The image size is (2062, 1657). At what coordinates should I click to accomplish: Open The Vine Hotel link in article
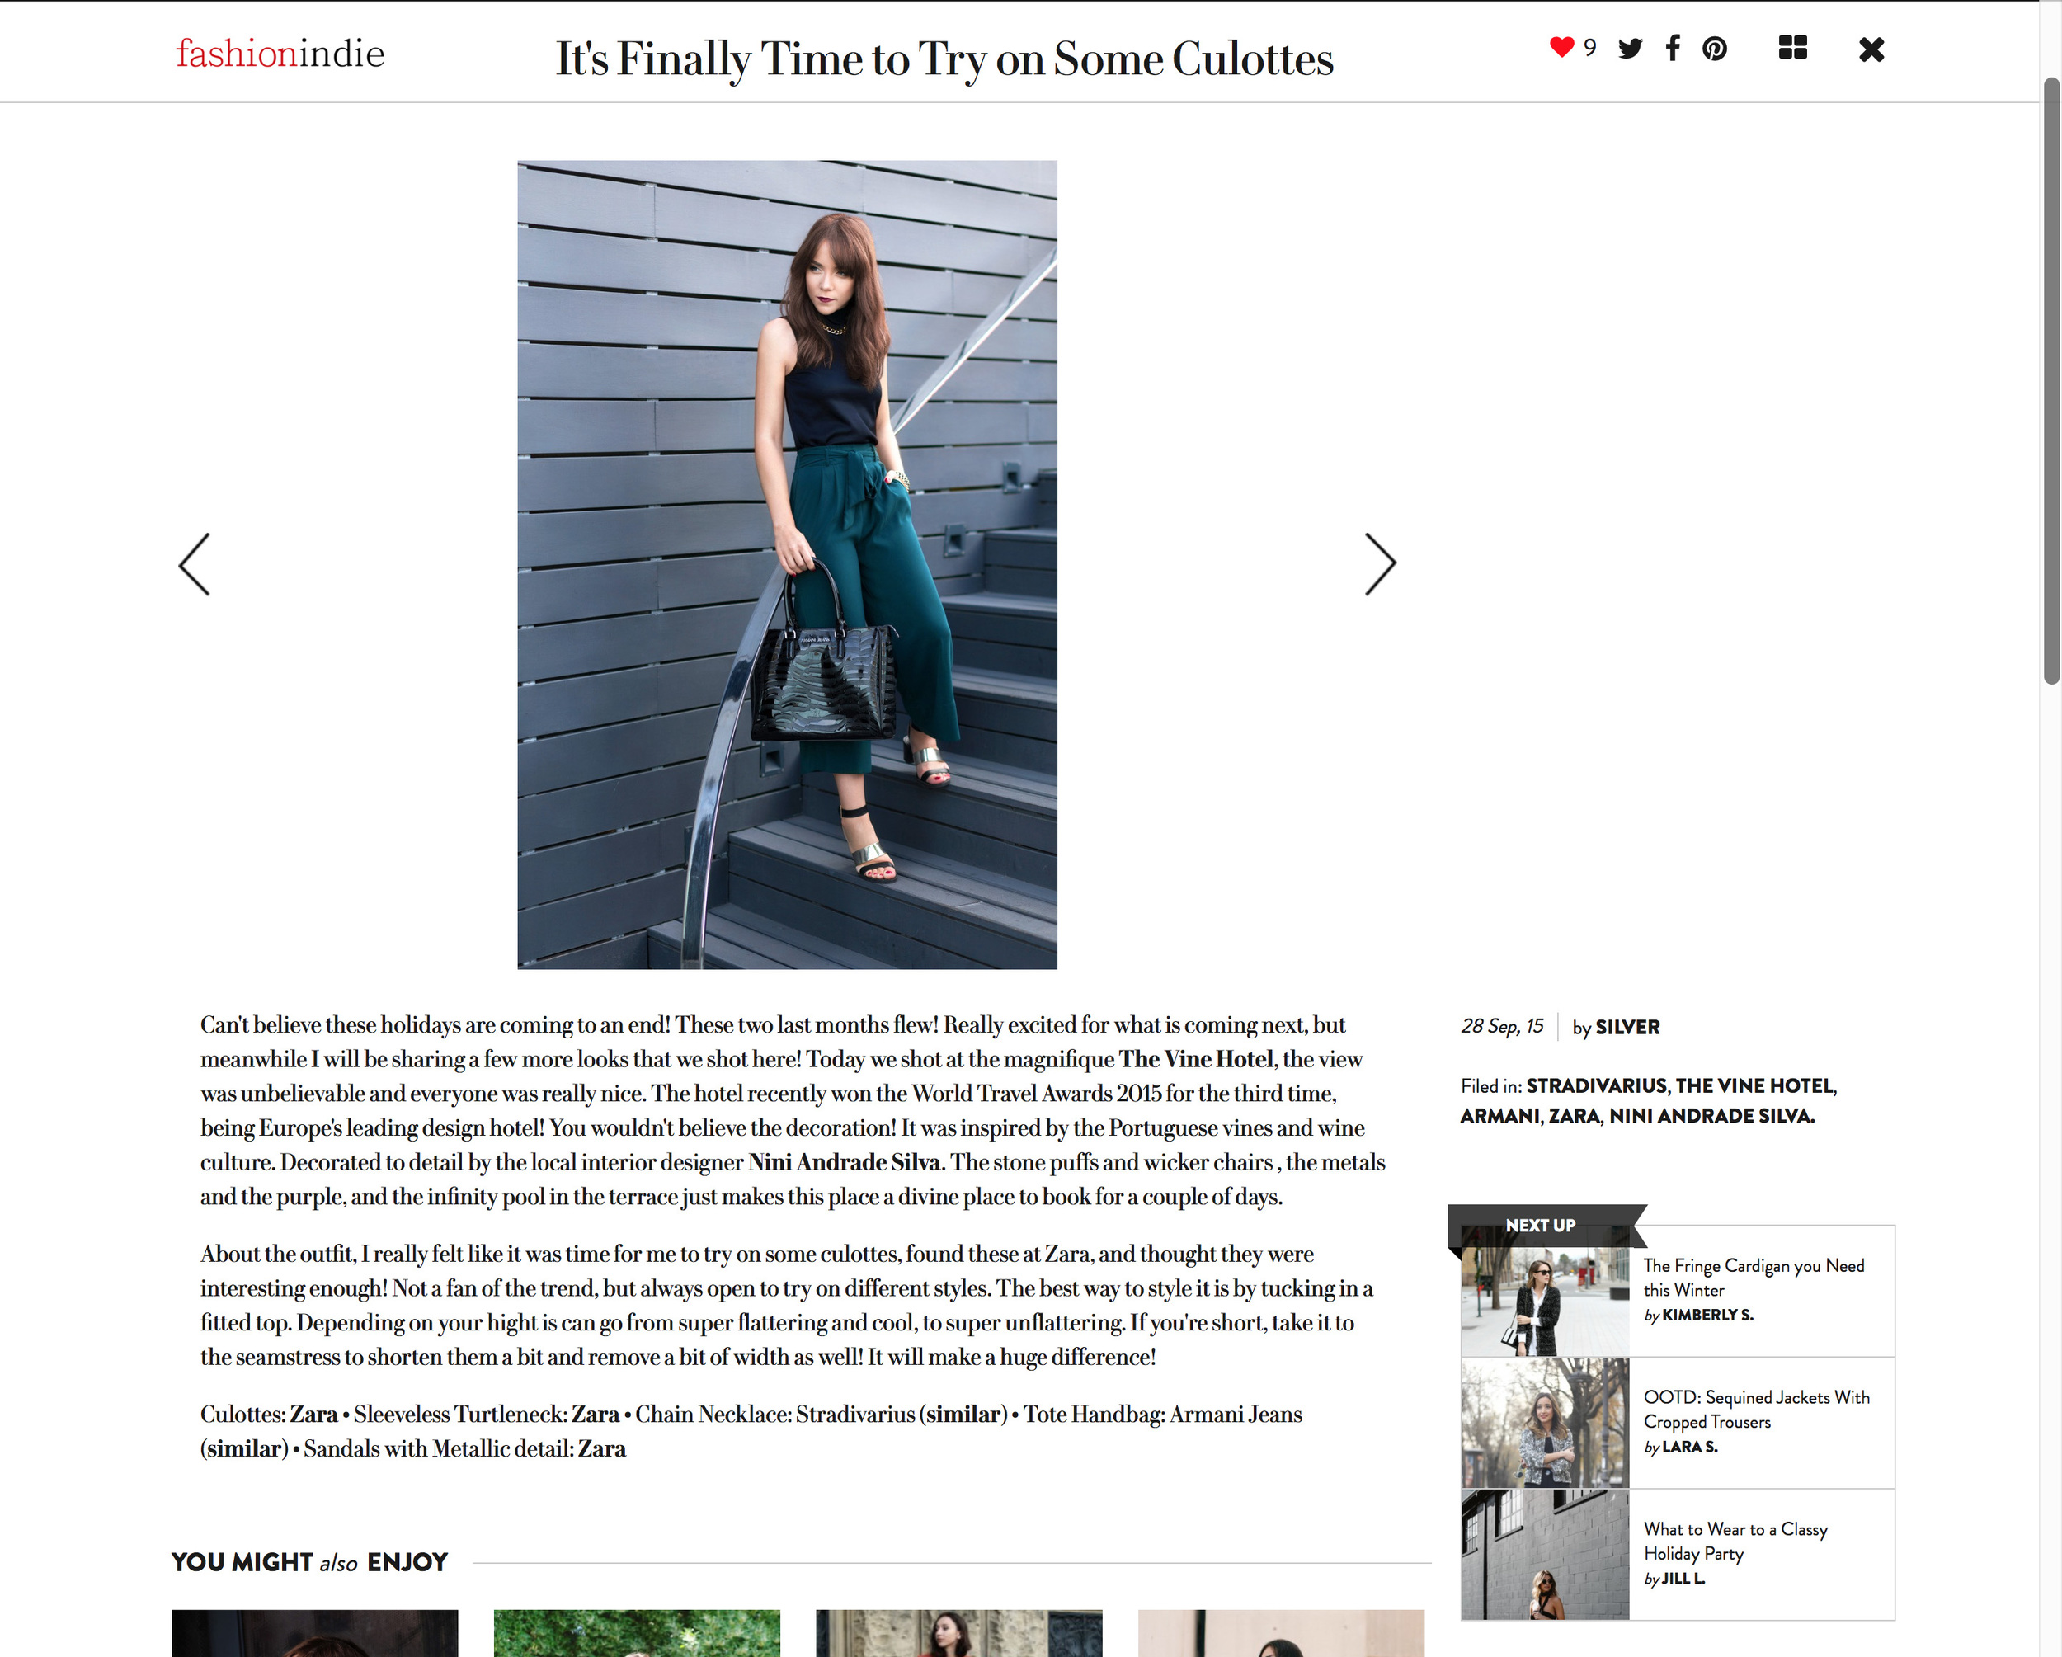pyautogui.click(x=1197, y=1058)
